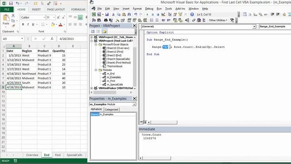Open the Calibri font name dropdown

point(44,17)
